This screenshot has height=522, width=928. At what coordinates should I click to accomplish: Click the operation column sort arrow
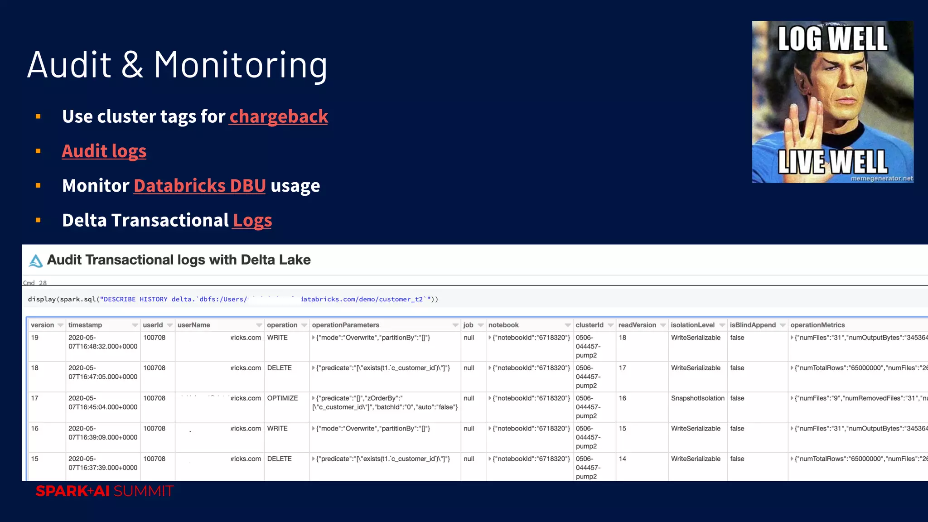[x=304, y=325]
